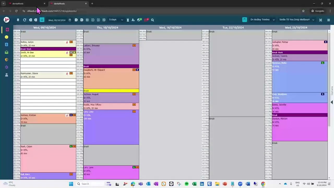Click the patient with gear icon
The height and width of the screenshot is (188, 334).
coord(133,20)
